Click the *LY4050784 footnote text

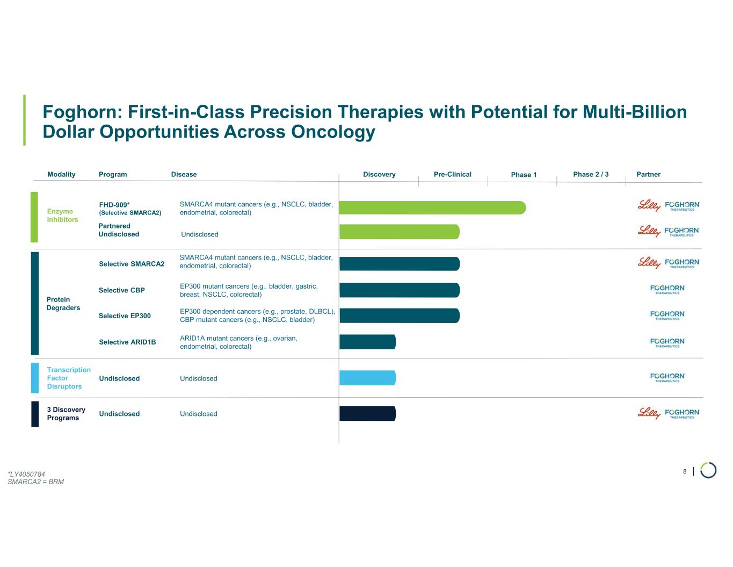point(26,474)
